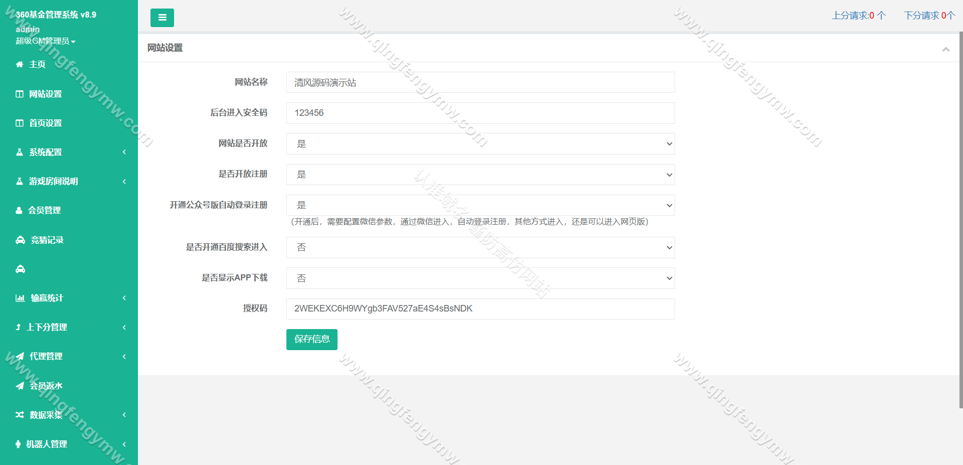Open the 上分请求 link in the header
Image resolution: width=963 pixels, height=465 pixels.
(858, 16)
